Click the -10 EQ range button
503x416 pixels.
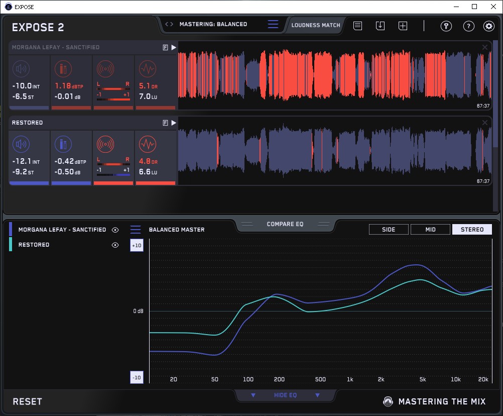point(137,377)
